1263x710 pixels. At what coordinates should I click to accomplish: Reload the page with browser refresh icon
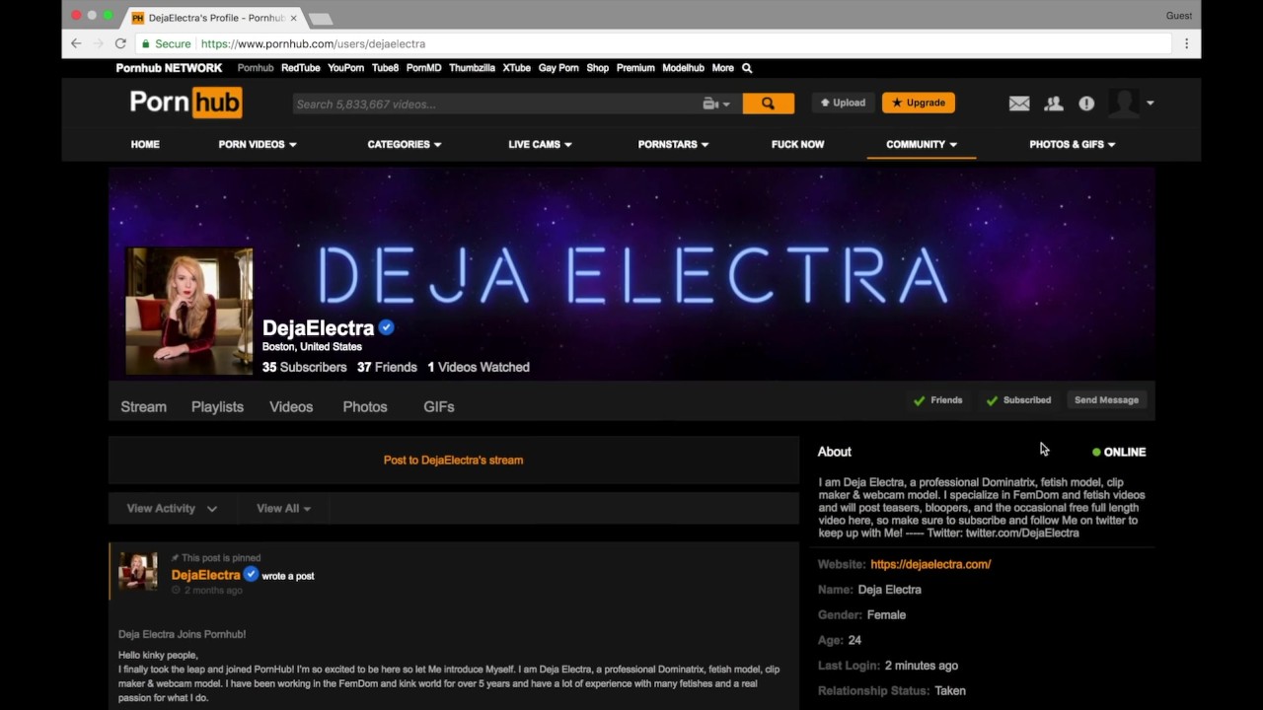[120, 43]
